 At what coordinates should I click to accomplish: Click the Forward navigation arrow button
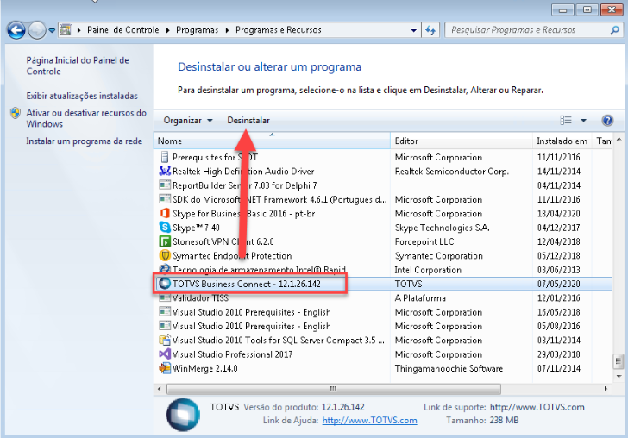click(x=37, y=30)
